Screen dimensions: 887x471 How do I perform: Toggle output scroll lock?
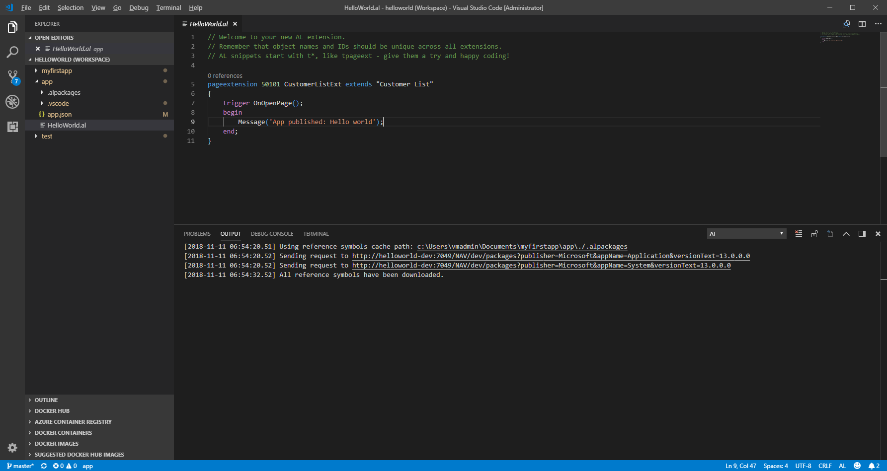click(814, 234)
